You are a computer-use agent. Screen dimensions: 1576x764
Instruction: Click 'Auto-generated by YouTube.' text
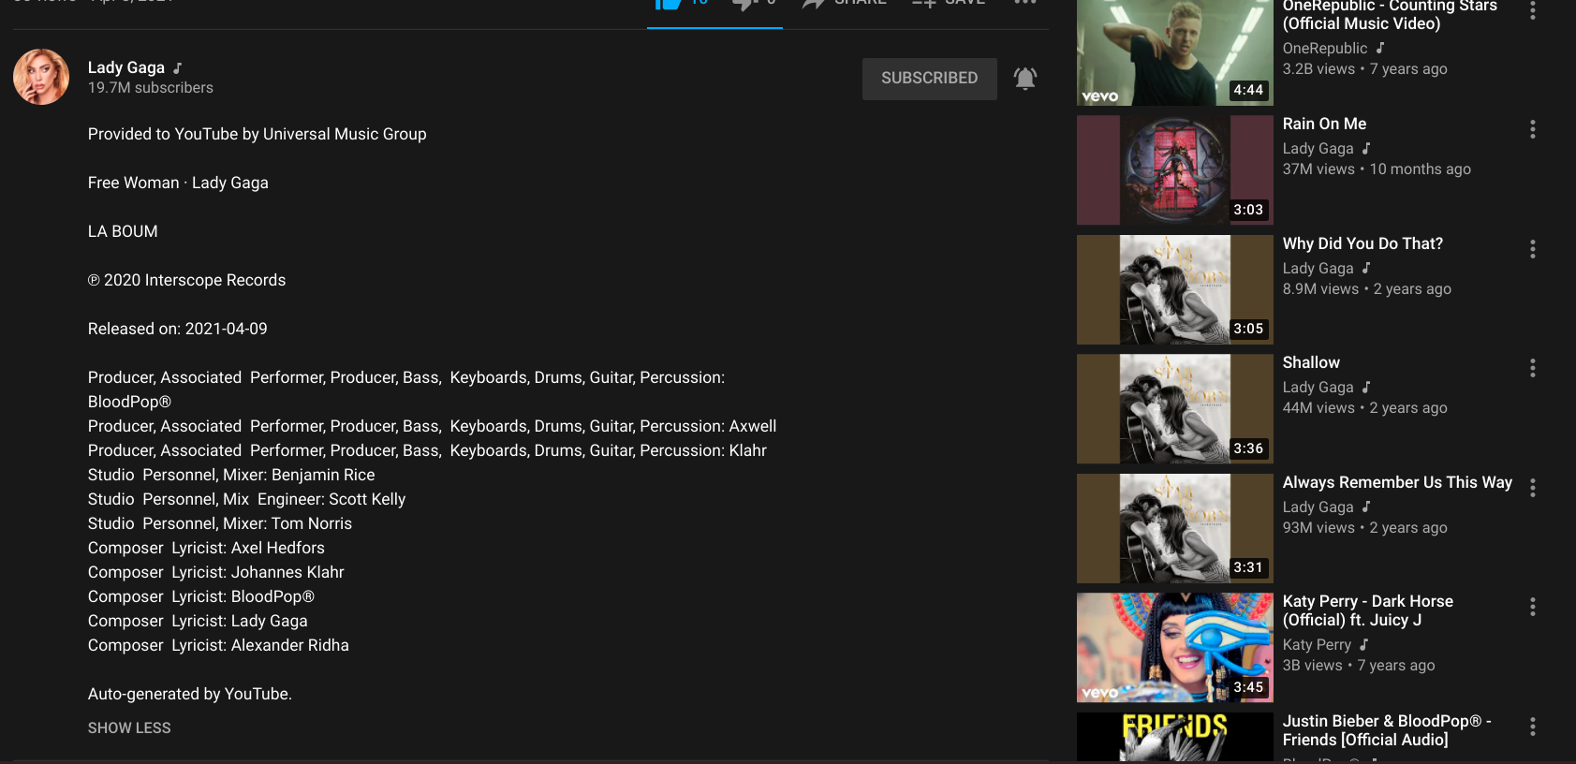pos(190,694)
